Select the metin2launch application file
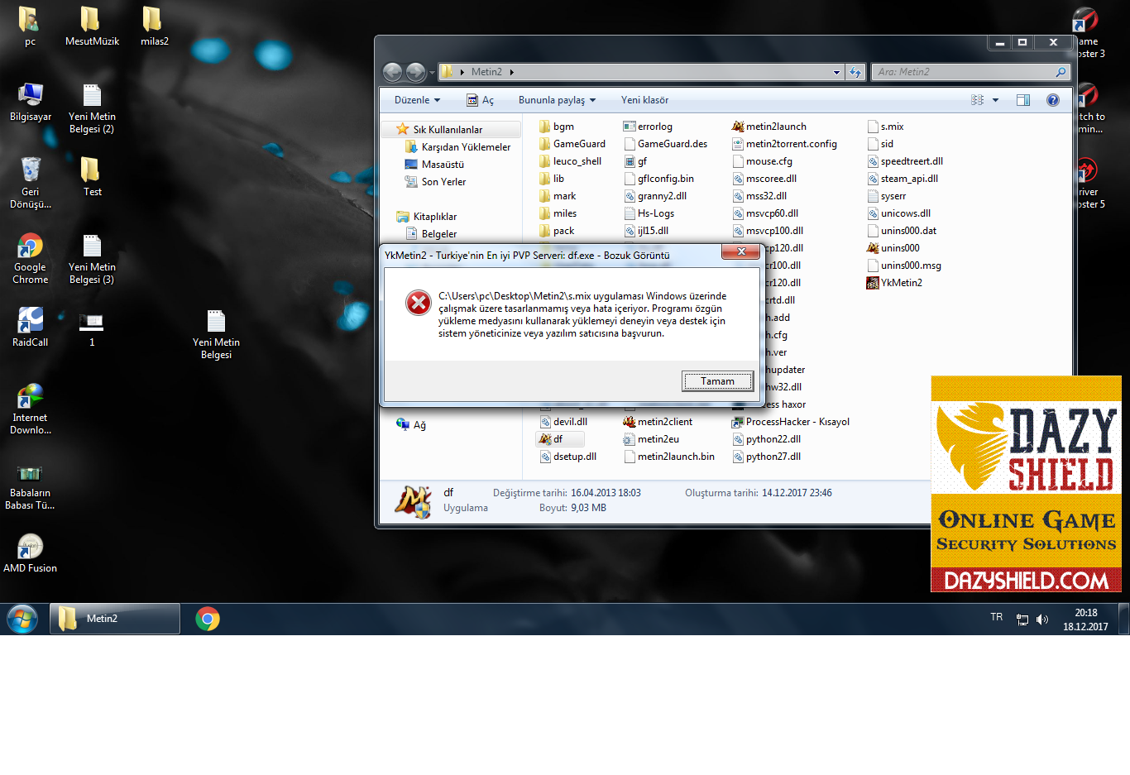1130x775 pixels. tap(768, 127)
